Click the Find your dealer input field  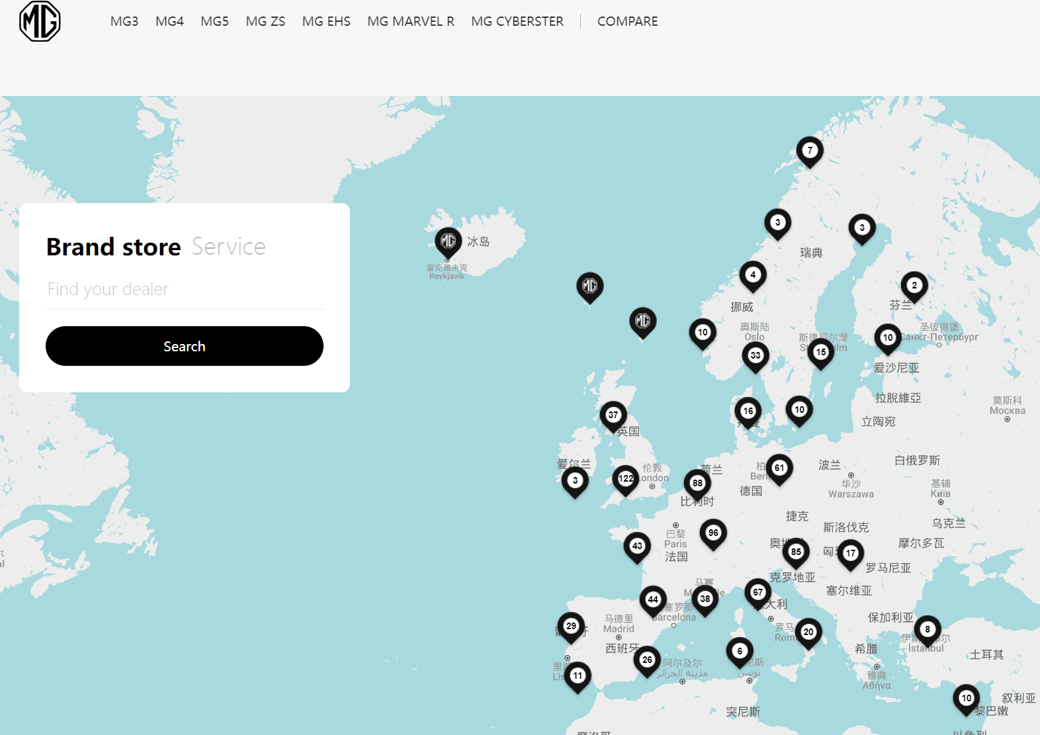pos(185,290)
